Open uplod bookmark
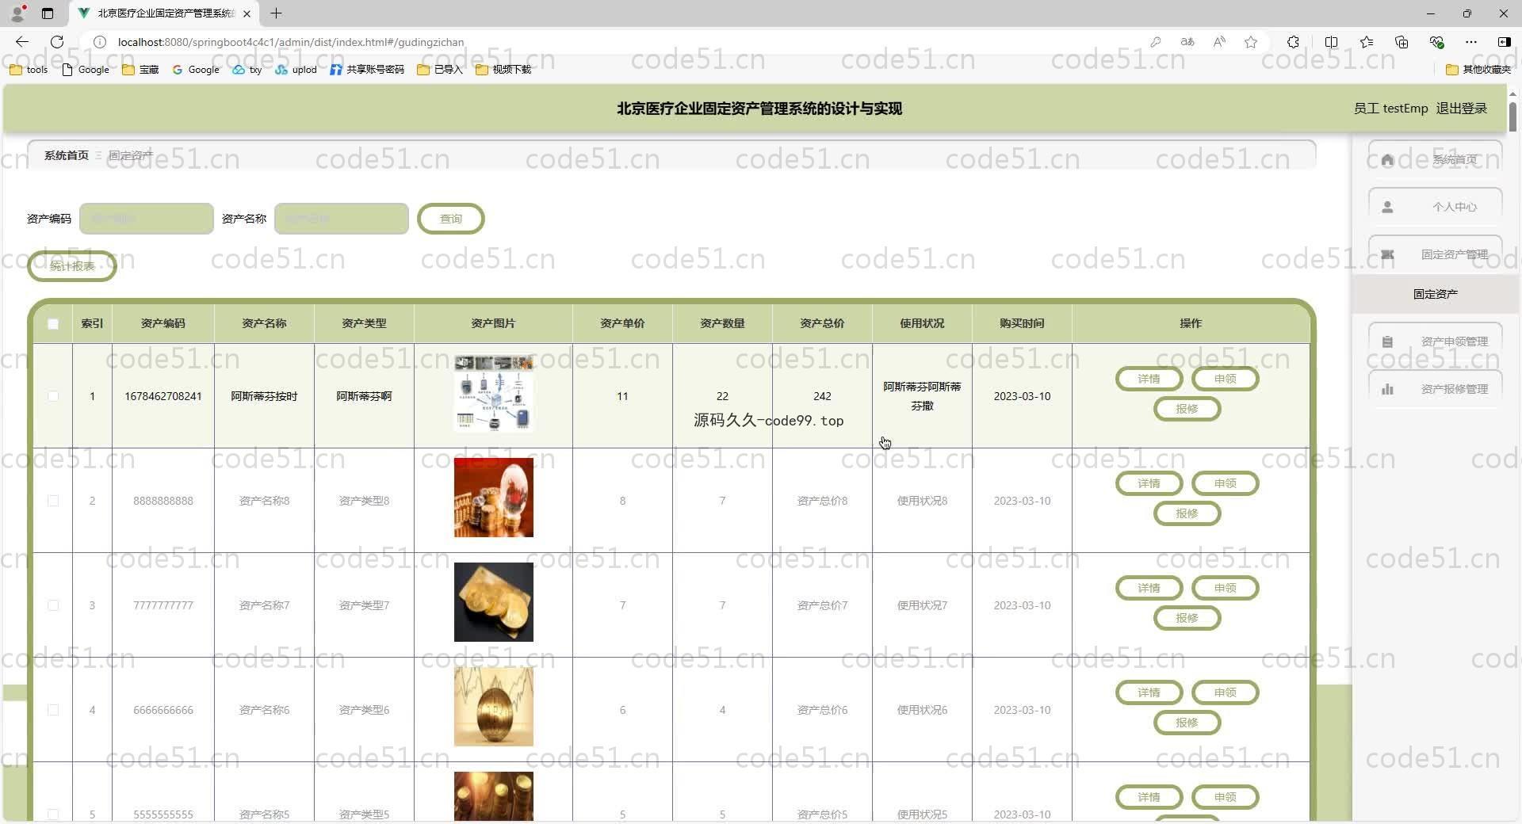The width and height of the screenshot is (1522, 824). coord(296,70)
